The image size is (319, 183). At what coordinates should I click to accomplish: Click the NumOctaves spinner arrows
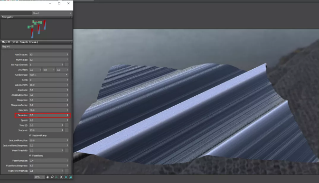[x=67, y=55]
